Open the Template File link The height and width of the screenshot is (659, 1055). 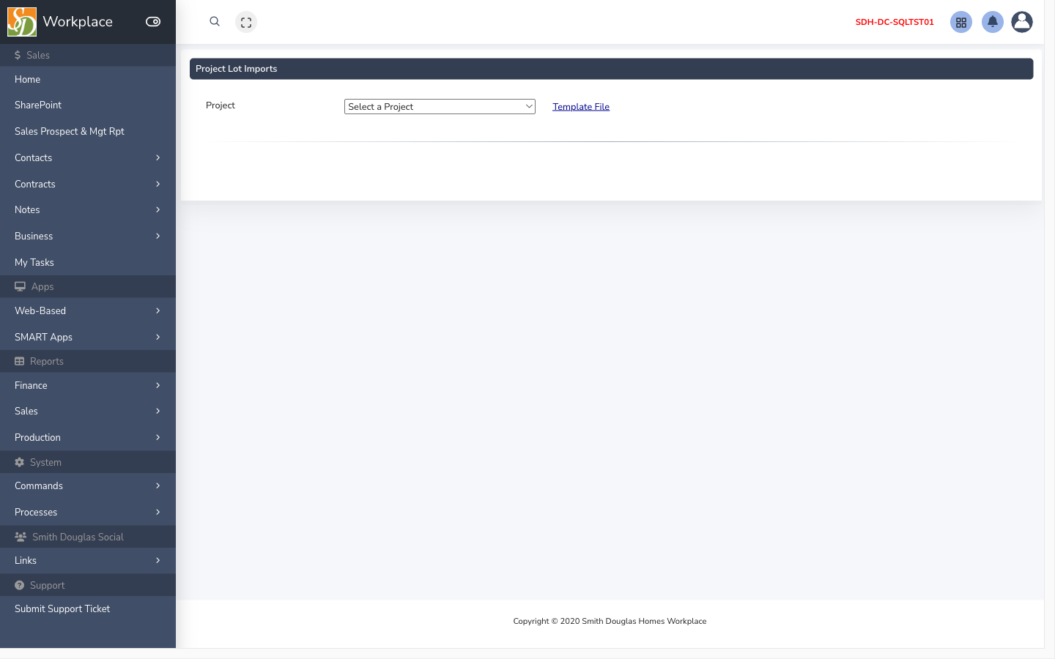581,107
